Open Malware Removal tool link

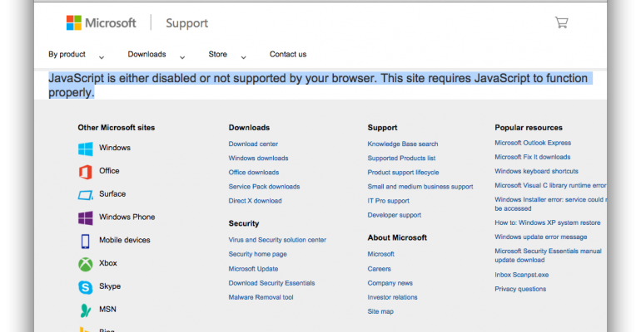tap(261, 297)
